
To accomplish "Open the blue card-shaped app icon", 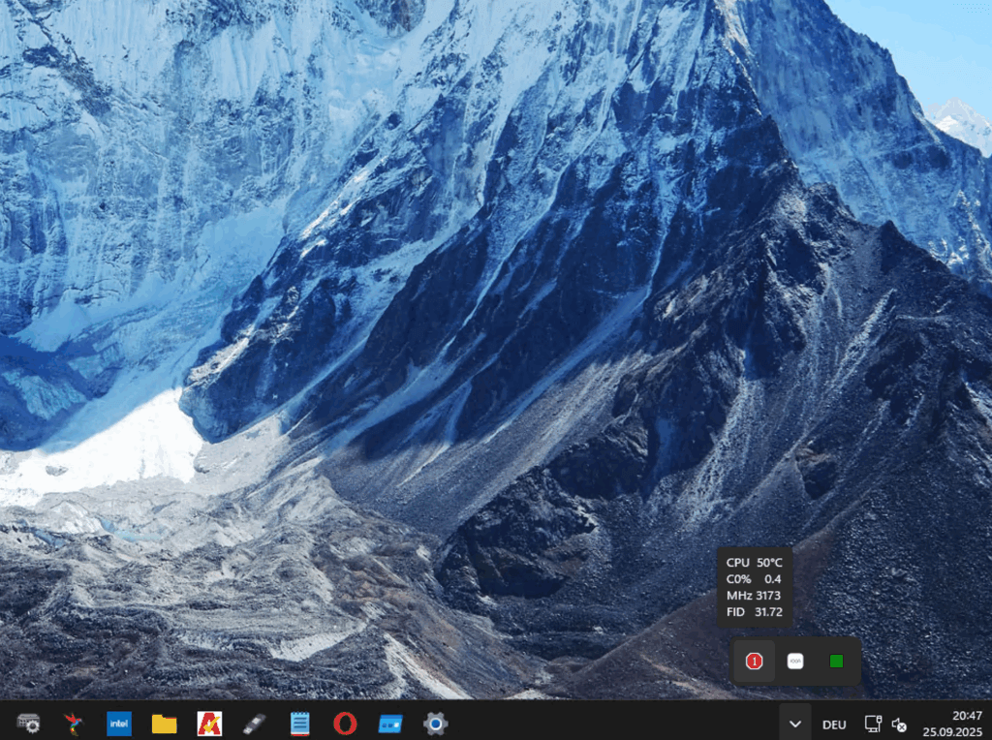I will coord(390,724).
